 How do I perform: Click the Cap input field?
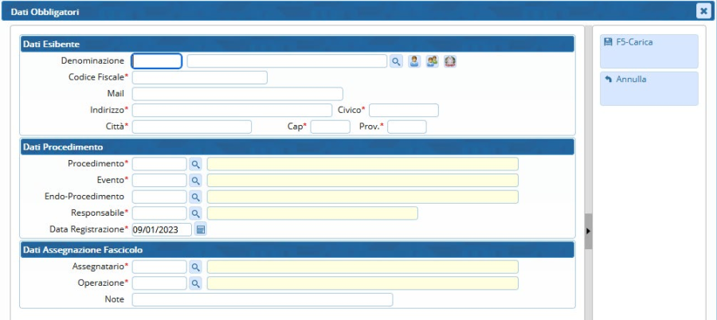click(330, 127)
